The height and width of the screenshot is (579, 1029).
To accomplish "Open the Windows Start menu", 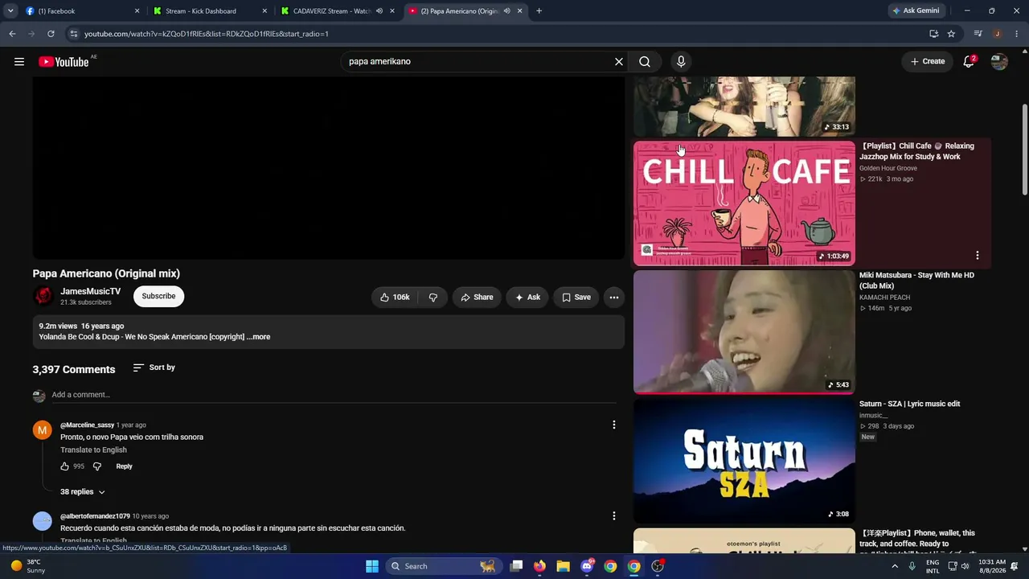I will [x=371, y=566].
